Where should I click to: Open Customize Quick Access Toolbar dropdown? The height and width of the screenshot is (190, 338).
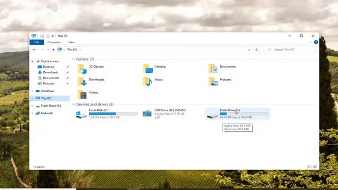[x=53, y=36]
